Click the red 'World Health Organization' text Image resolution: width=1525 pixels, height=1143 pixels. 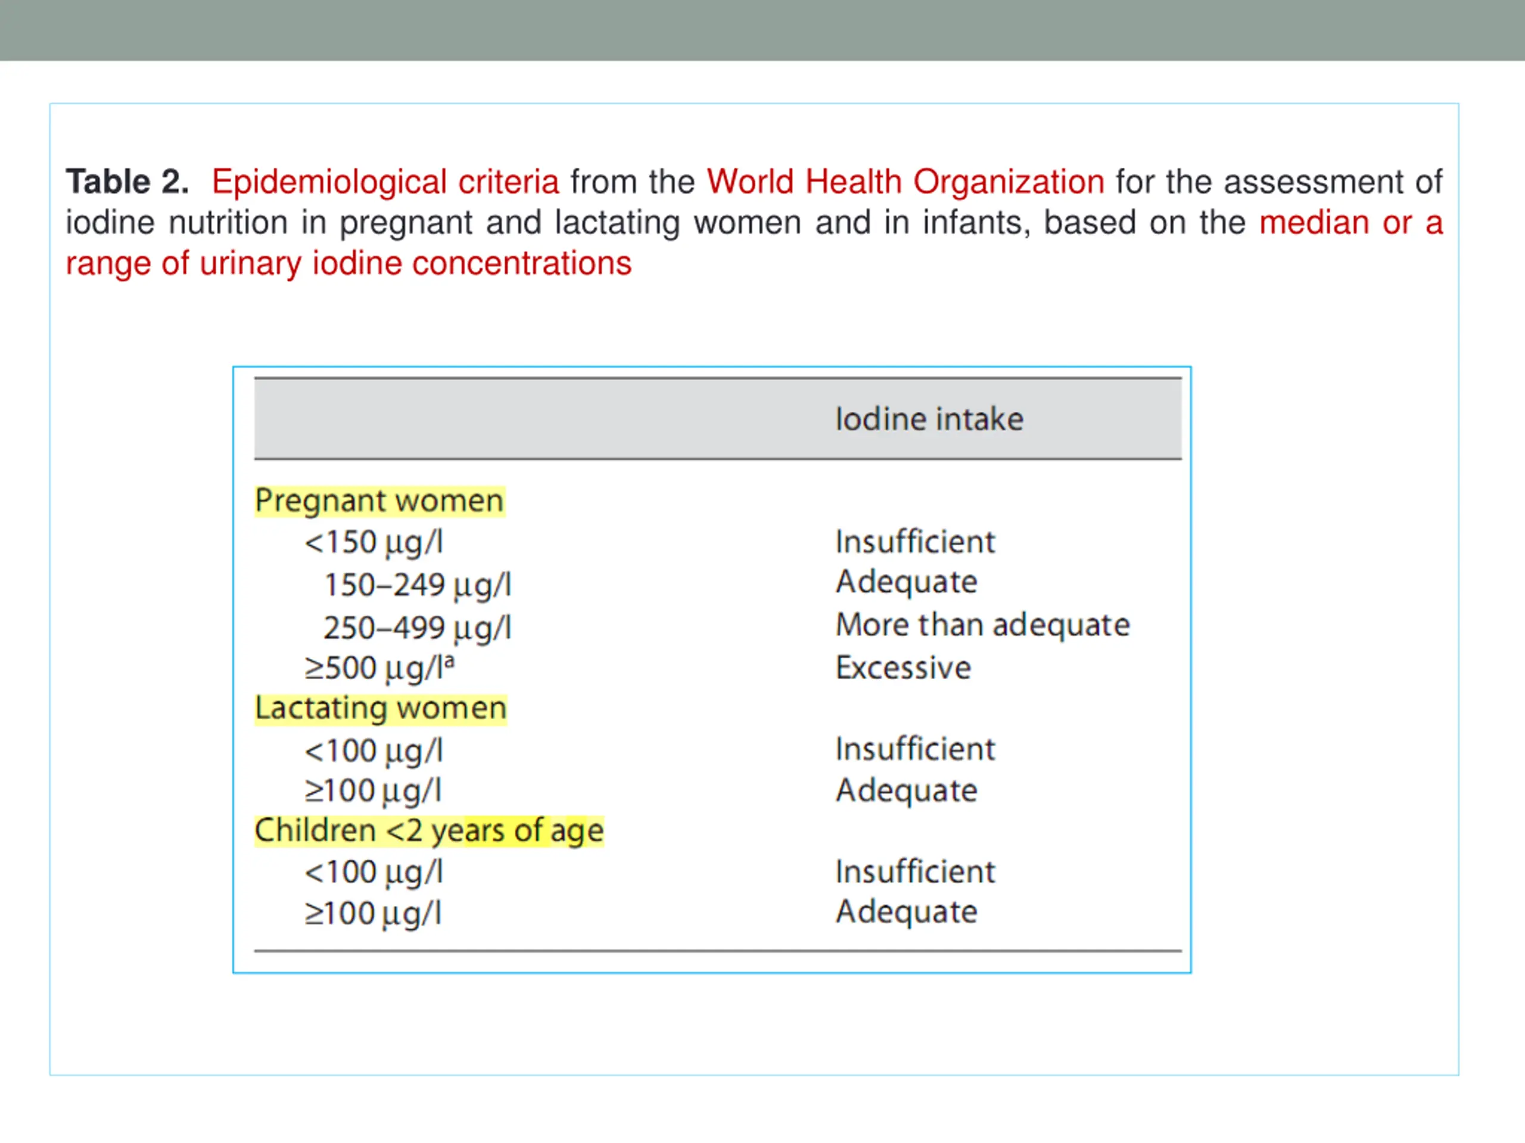point(905,183)
